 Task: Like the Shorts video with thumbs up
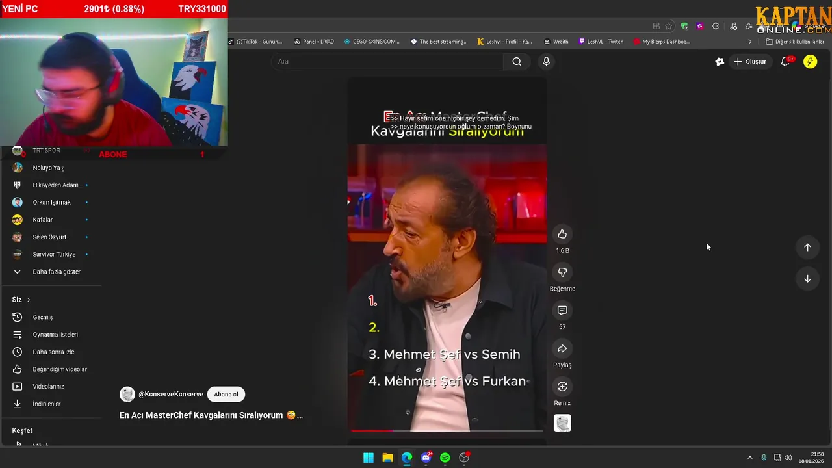pyautogui.click(x=562, y=234)
